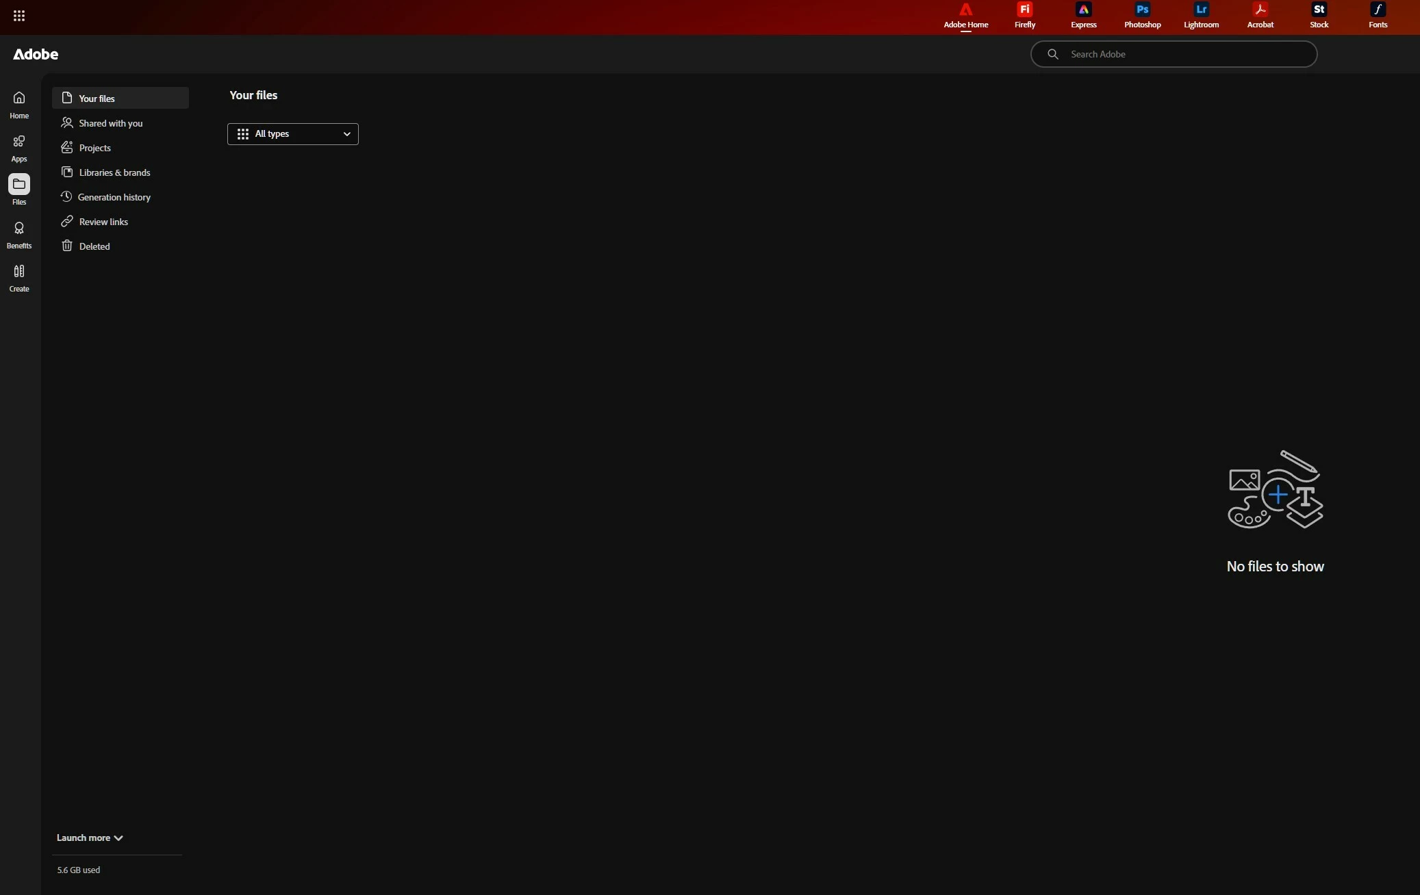Open the app launcher grid icon
1420x895 pixels.
point(19,16)
